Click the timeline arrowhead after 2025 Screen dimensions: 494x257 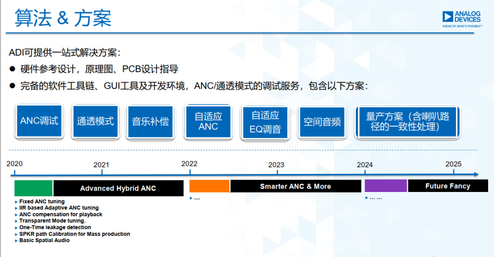point(476,174)
